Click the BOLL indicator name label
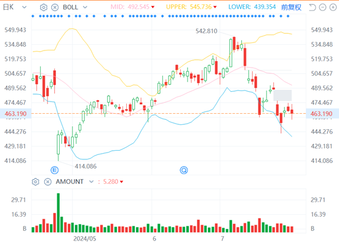 click(70, 7)
